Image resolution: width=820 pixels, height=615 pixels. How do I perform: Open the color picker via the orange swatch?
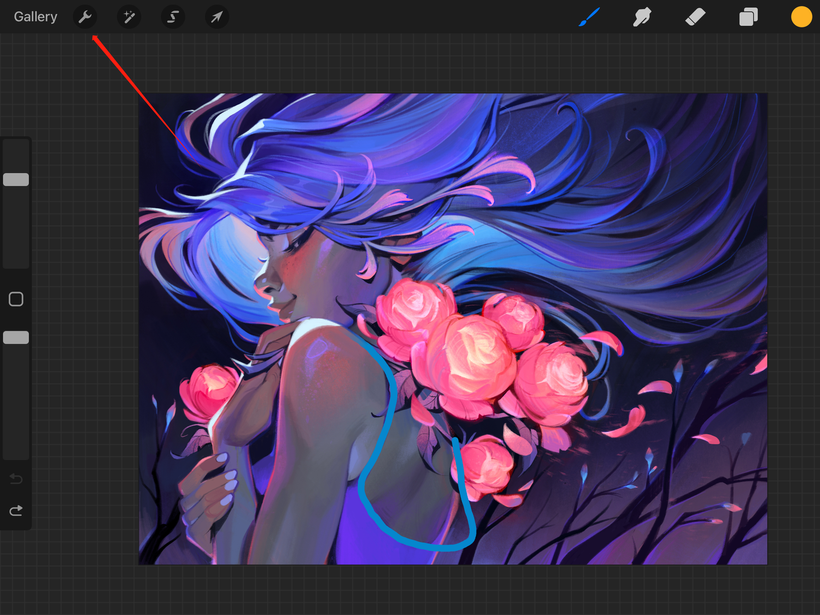[801, 16]
